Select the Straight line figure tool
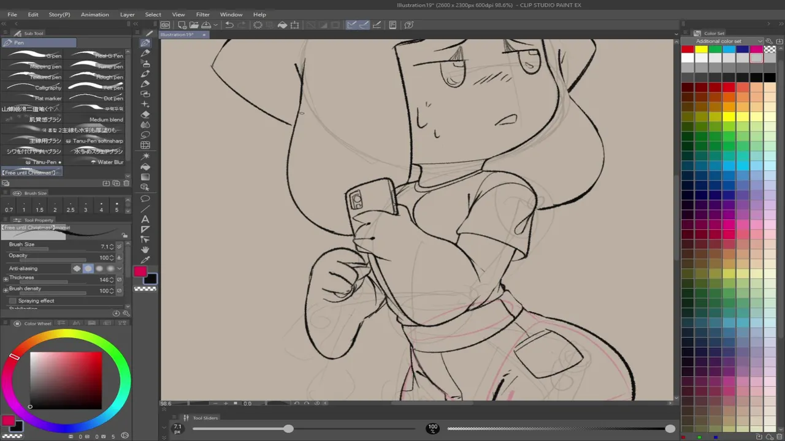 click(145, 209)
